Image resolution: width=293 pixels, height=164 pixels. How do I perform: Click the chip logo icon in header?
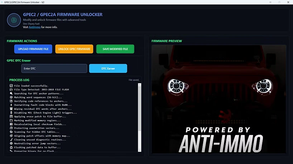coord(14,20)
